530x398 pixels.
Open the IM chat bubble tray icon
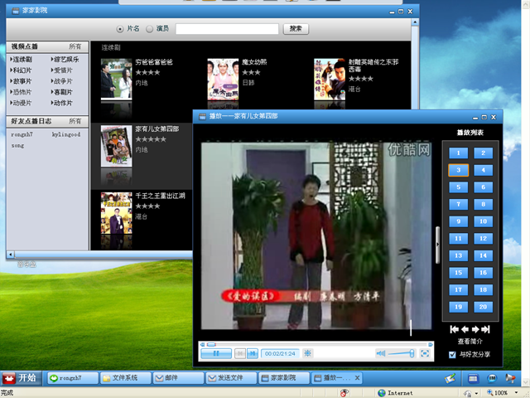[x=492, y=378]
